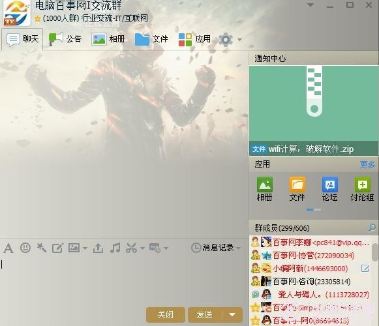Open 消息记录 message history
The height and width of the screenshot is (326, 379).
point(218,248)
